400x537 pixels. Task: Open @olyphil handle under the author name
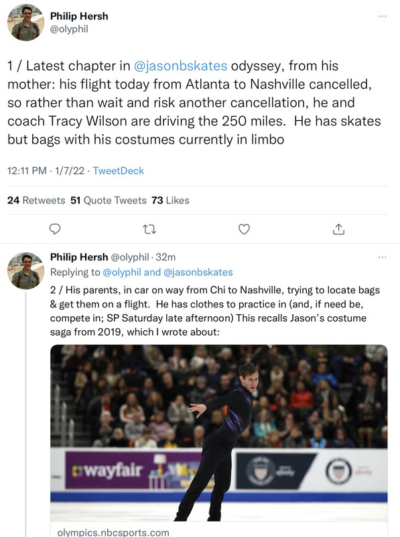(x=69, y=29)
